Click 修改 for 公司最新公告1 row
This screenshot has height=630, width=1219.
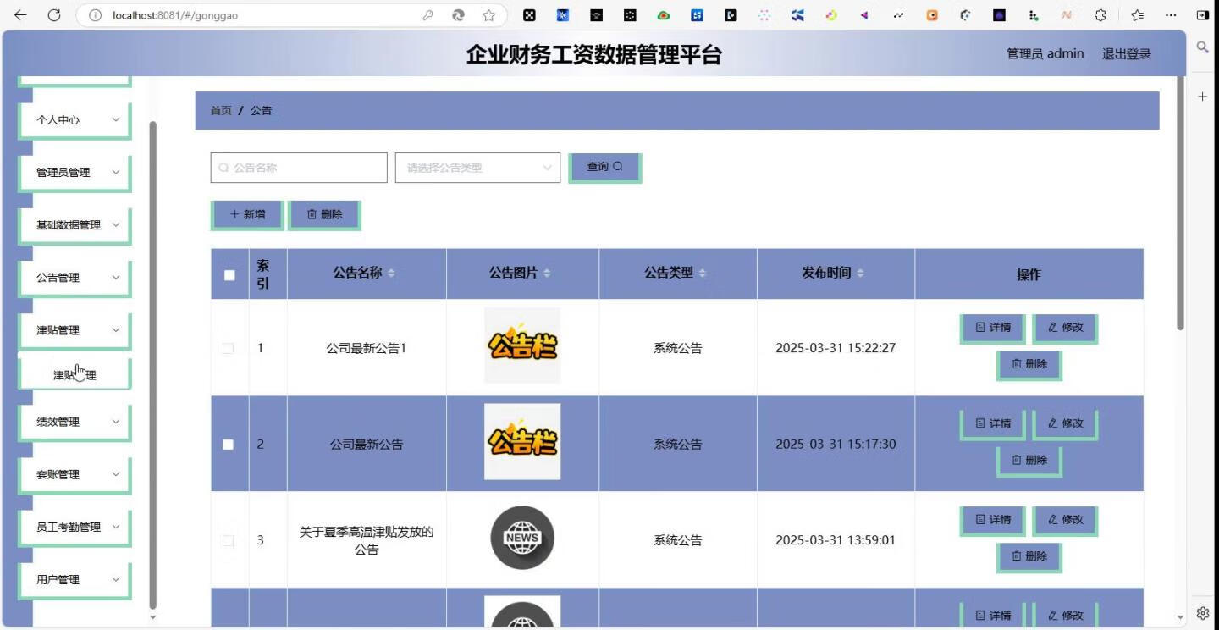click(1065, 328)
